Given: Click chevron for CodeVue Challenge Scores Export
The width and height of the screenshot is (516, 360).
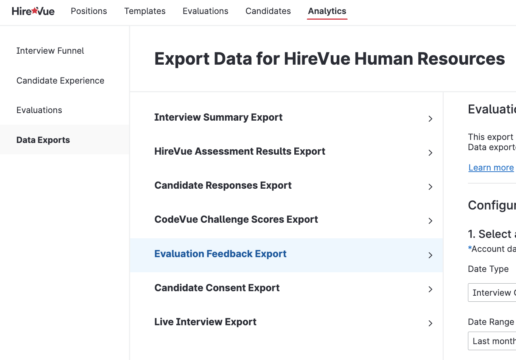Looking at the screenshot, I should (x=430, y=221).
